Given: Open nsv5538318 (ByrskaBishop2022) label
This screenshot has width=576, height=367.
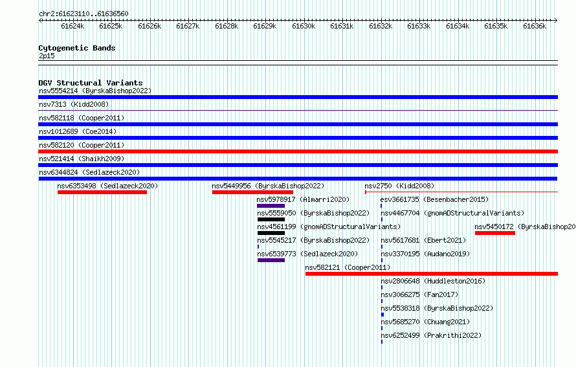Looking at the screenshot, I should [x=437, y=308].
